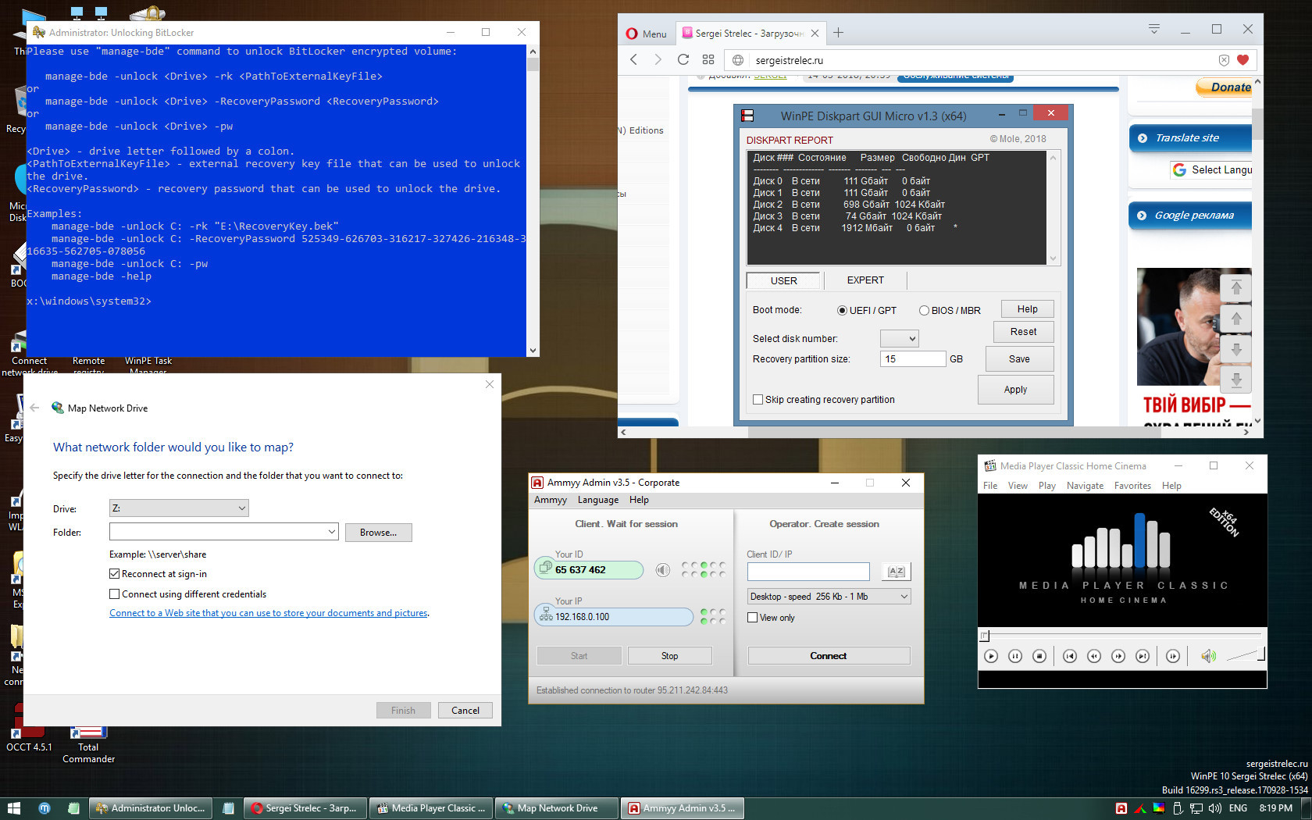Image resolution: width=1312 pixels, height=820 pixels.
Task: Open Language menu in Ammyy Admin
Action: (598, 500)
